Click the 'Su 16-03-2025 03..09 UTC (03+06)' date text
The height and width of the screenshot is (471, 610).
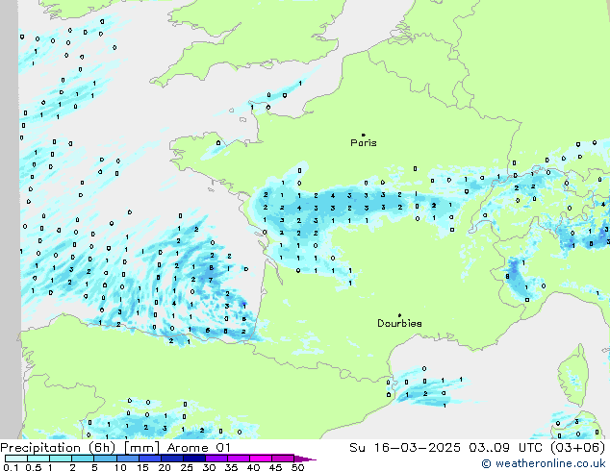click(477, 448)
